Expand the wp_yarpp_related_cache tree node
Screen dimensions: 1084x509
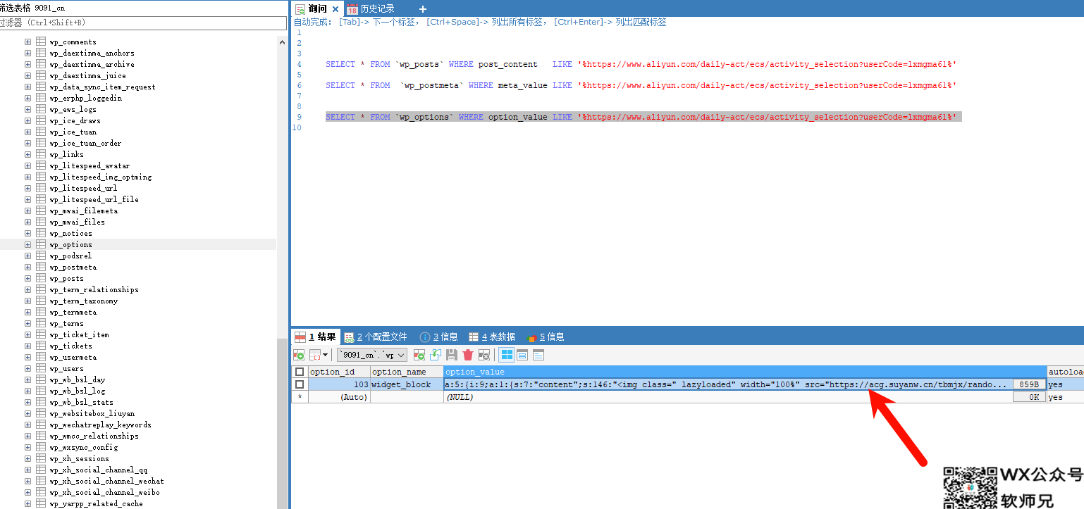pos(27,503)
